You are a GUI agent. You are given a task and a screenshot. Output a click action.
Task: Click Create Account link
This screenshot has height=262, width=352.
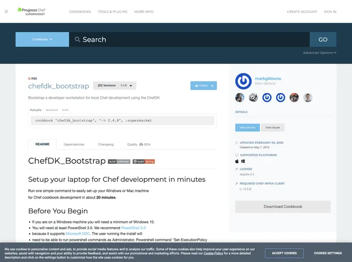click(302, 12)
